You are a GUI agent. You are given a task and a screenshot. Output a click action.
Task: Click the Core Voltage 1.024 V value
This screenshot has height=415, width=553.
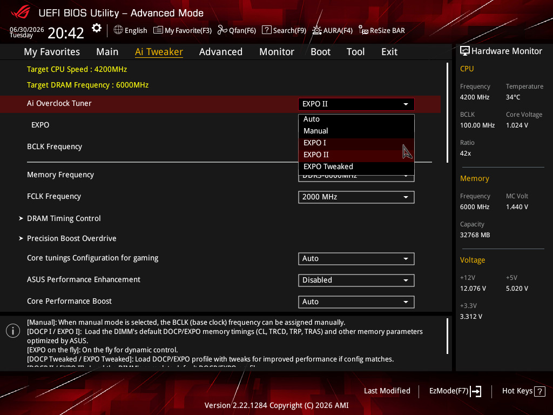(517, 125)
